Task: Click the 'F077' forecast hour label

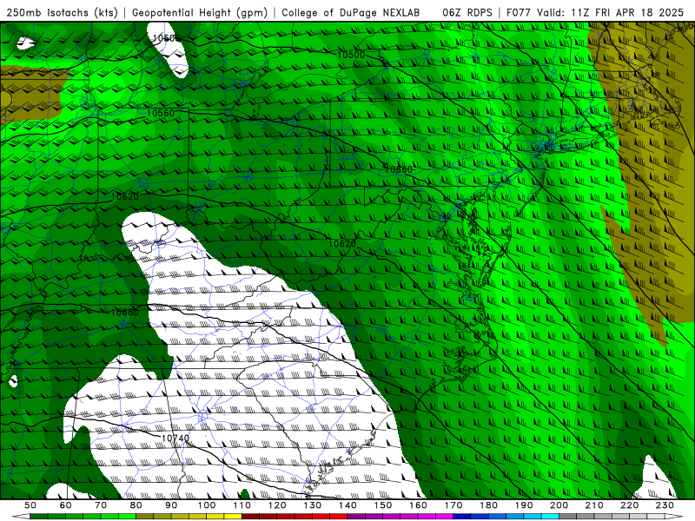Action: [x=519, y=12]
